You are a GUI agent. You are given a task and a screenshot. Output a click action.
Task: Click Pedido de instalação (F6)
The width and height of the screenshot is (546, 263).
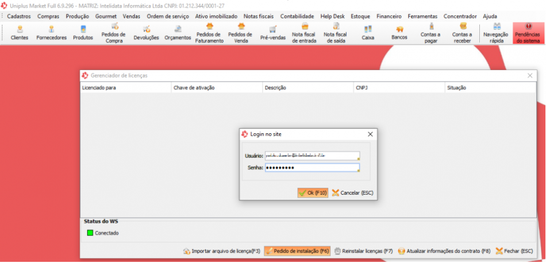(x=297, y=251)
